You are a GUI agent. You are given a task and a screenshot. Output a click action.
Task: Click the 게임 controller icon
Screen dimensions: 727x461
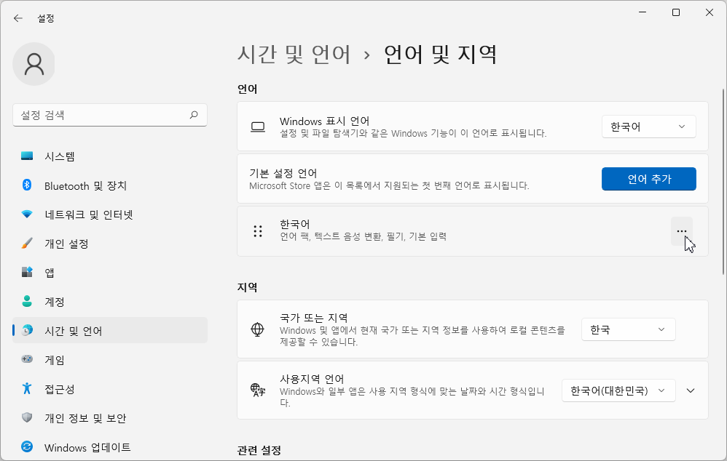[x=27, y=359]
